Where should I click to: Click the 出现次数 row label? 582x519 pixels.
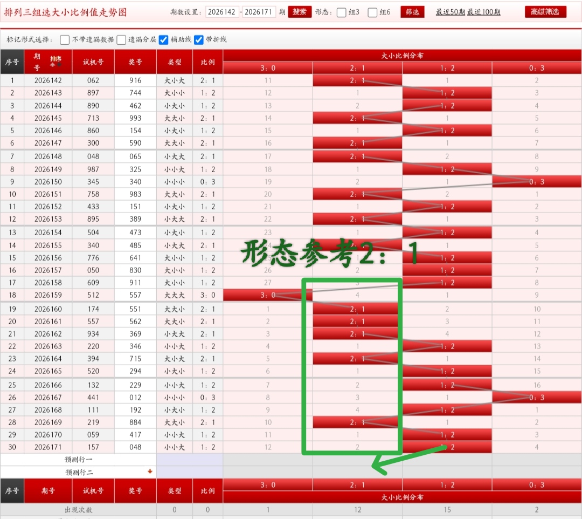78,510
